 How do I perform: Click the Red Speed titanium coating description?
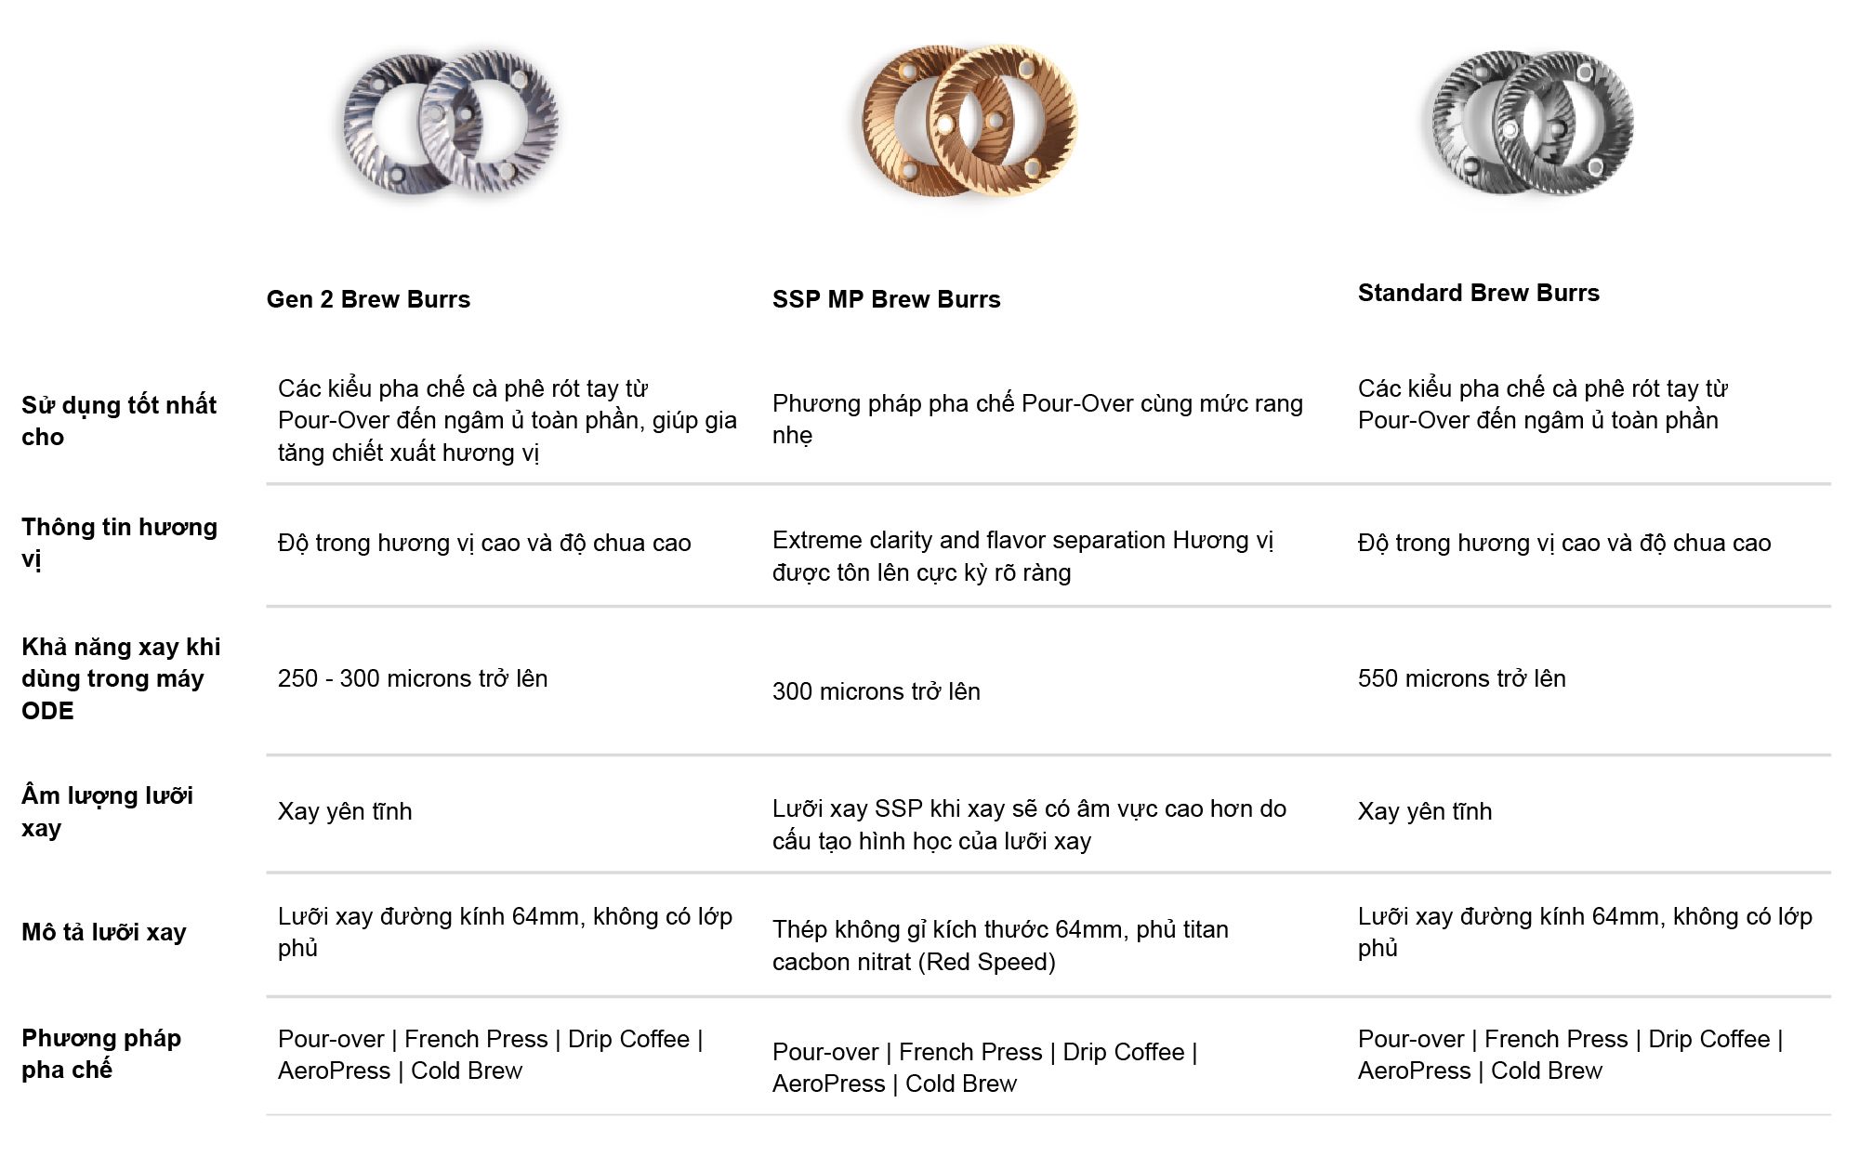click(999, 945)
